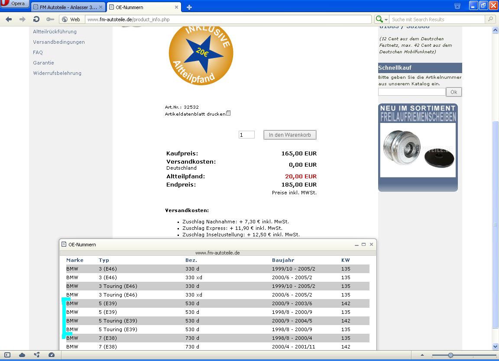Open the closed tabs trash icon
499x361 pixels.
(457, 6)
